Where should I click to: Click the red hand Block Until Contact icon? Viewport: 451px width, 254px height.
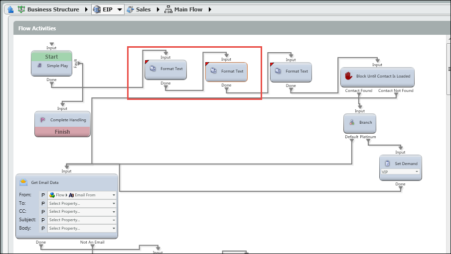tap(349, 77)
